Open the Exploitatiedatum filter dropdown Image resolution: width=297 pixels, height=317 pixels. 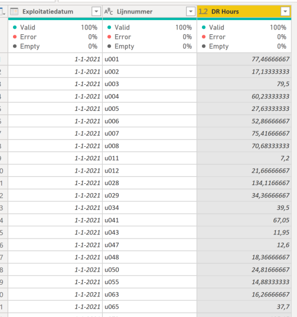(x=96, y=12)
